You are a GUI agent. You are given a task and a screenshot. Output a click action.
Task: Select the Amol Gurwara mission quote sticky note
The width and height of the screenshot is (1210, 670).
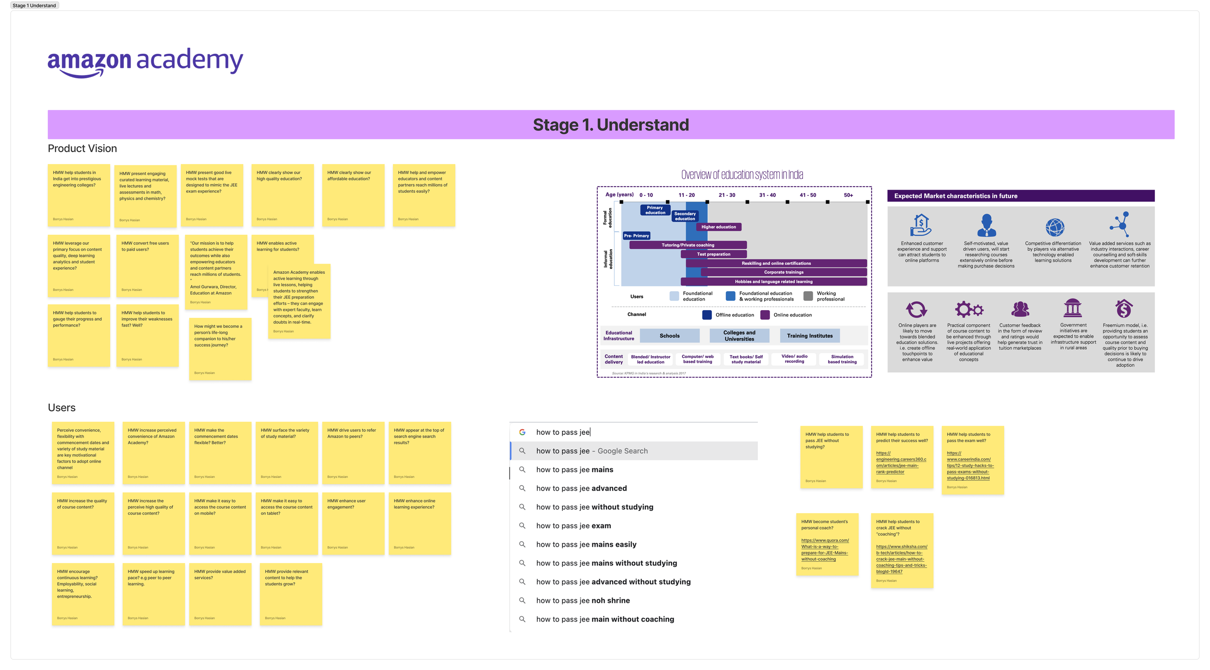tap(216, 272)
